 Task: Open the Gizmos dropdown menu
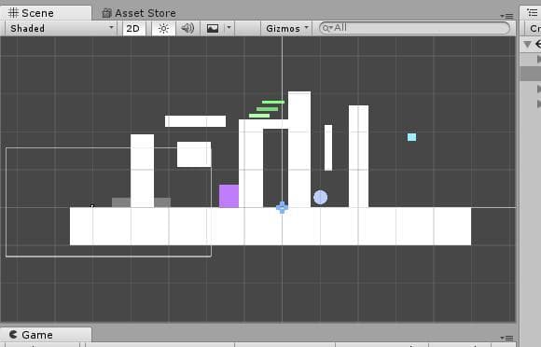tap(286, 28)
